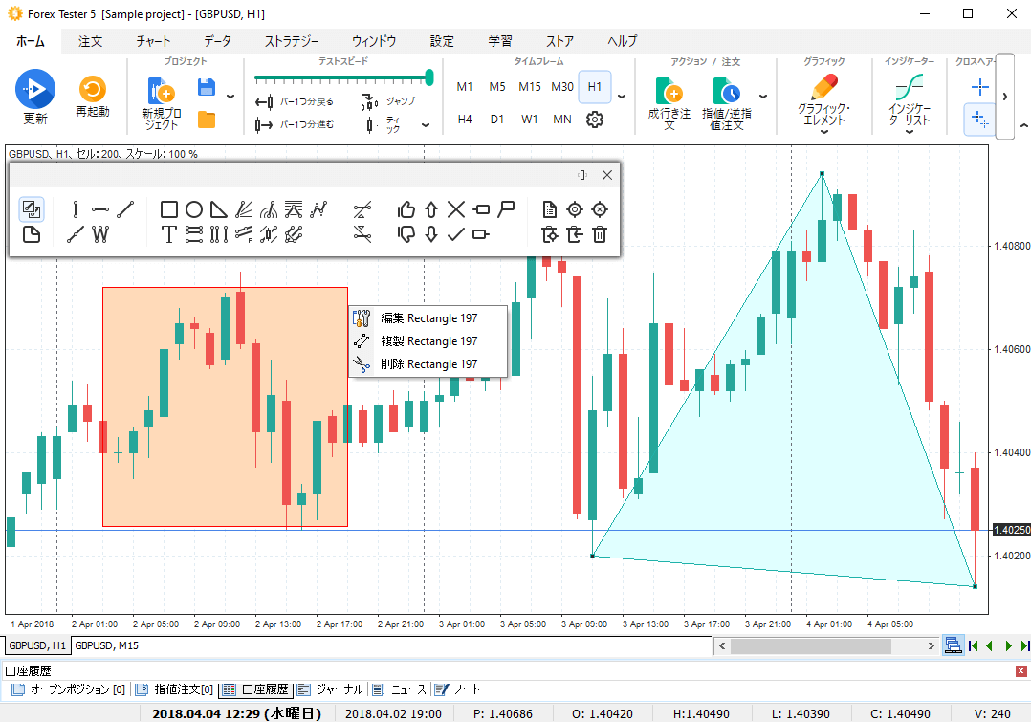
Task: Select the Rectangle drawing tool in palette
Action: [x=169, y=209]
